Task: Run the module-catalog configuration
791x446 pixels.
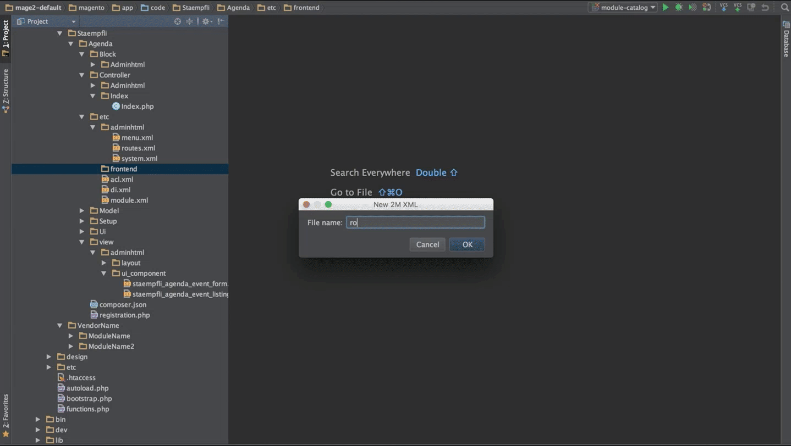Action: (x=666, y=7)
